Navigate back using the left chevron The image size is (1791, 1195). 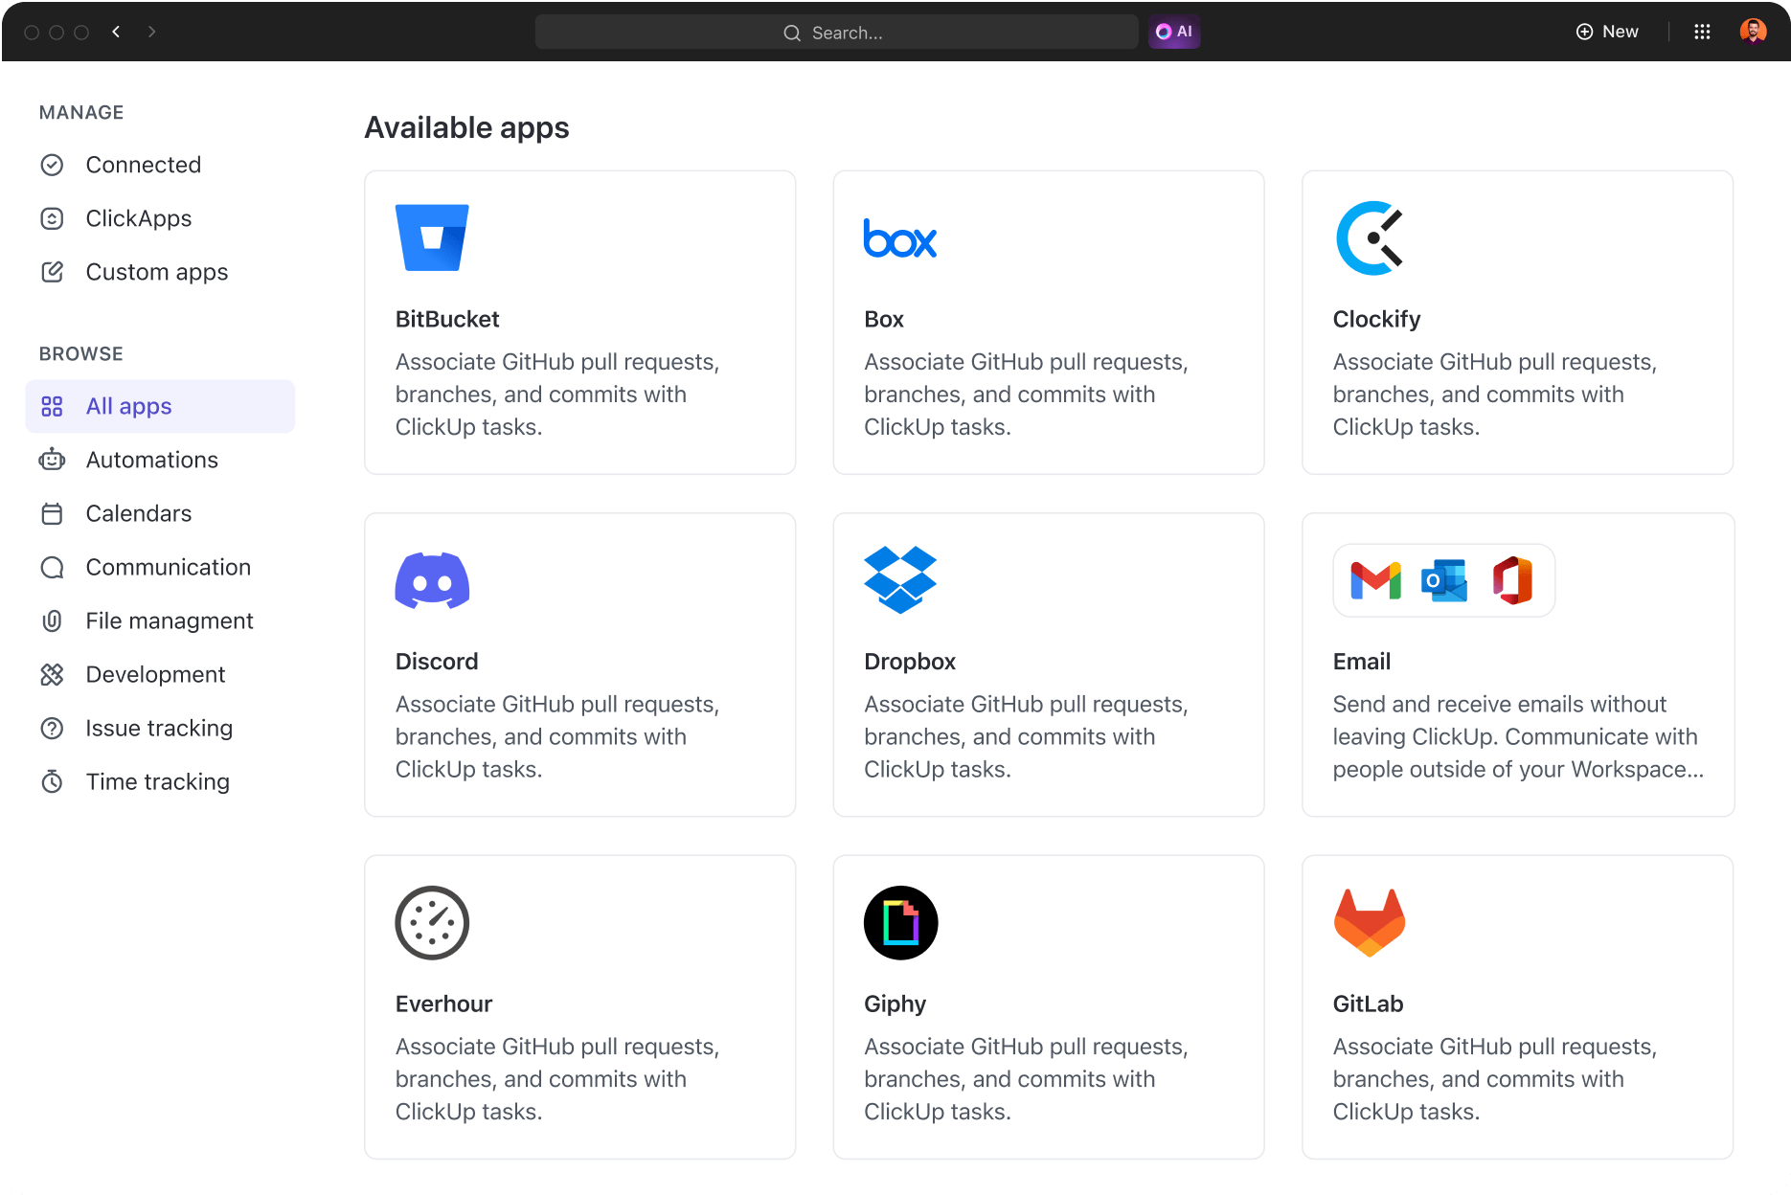click(116, 31)
